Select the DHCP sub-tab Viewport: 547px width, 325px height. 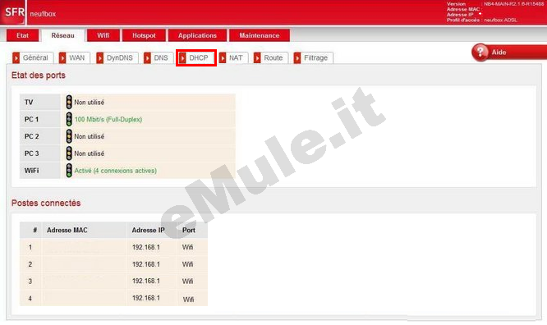[196, 58]
